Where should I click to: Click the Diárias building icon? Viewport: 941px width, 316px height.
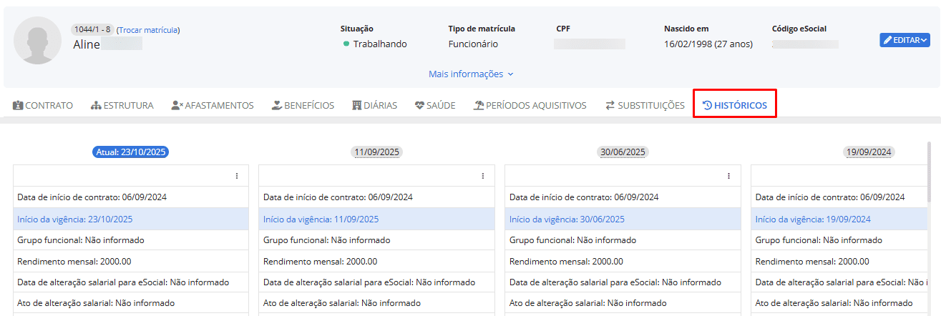(356, 105)
